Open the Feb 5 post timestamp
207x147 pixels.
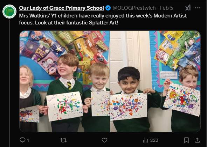tap(166, 8)
